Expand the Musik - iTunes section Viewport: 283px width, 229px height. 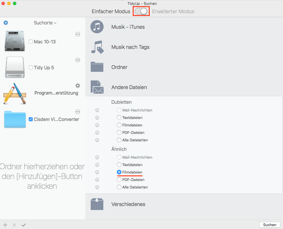[128, 27]
